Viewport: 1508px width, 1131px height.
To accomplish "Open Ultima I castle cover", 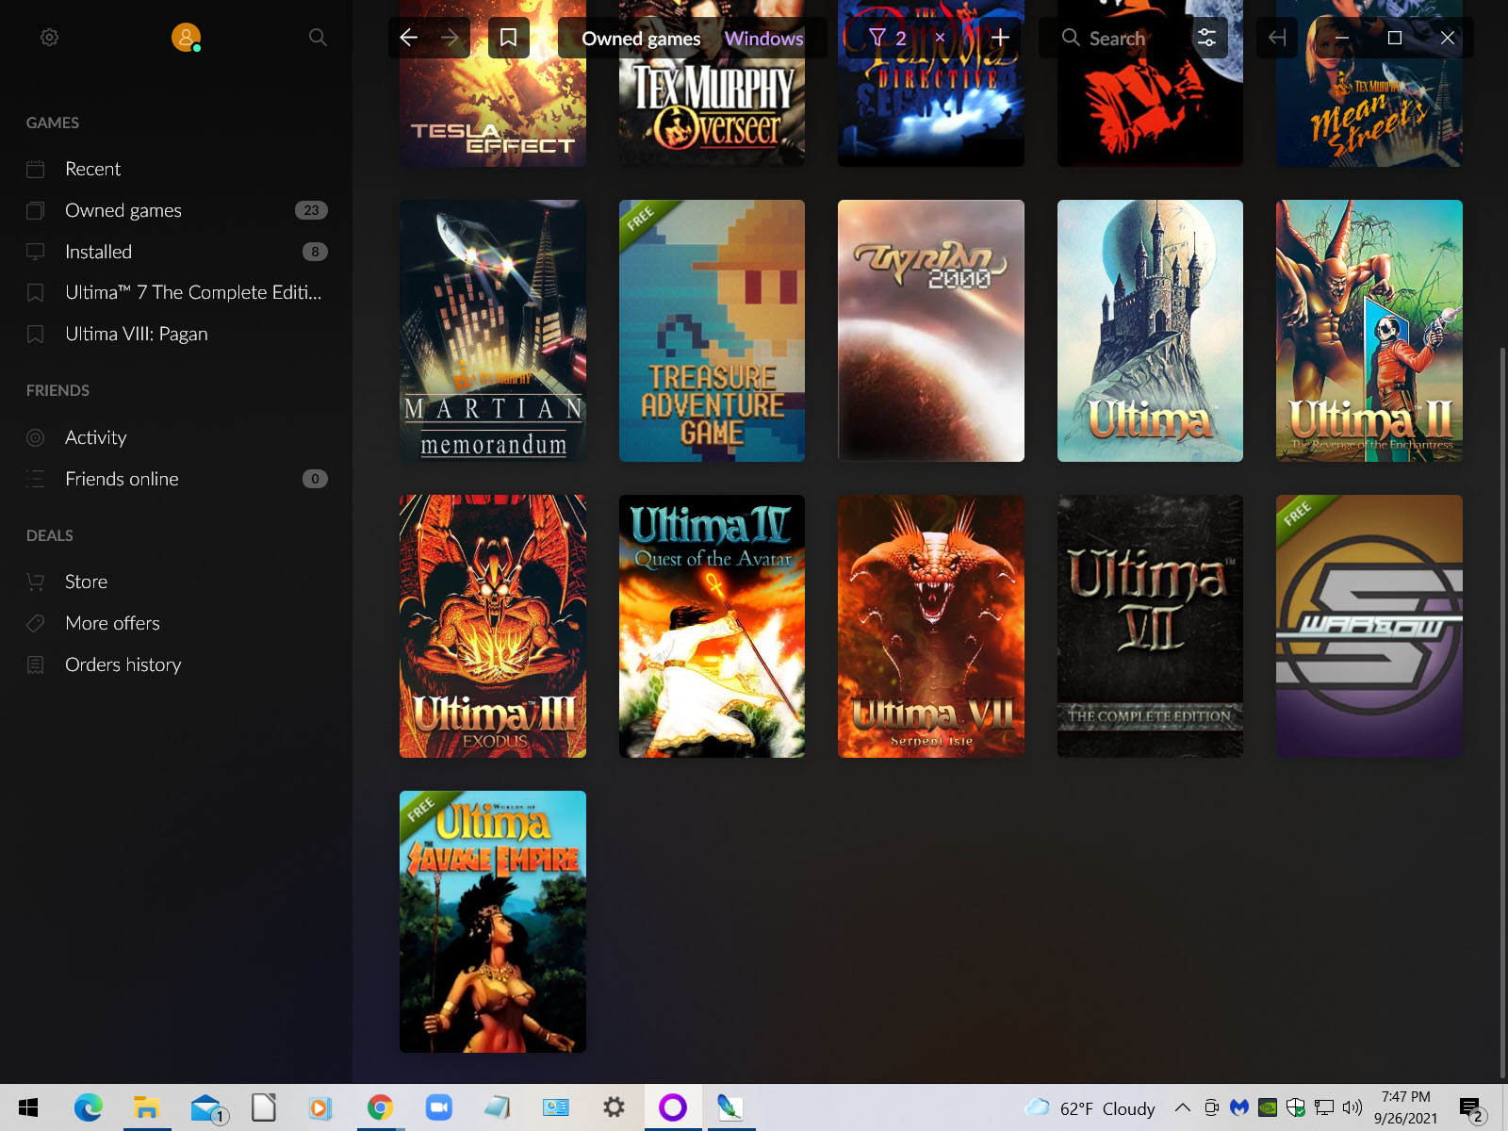I will tap(1150, 331).
